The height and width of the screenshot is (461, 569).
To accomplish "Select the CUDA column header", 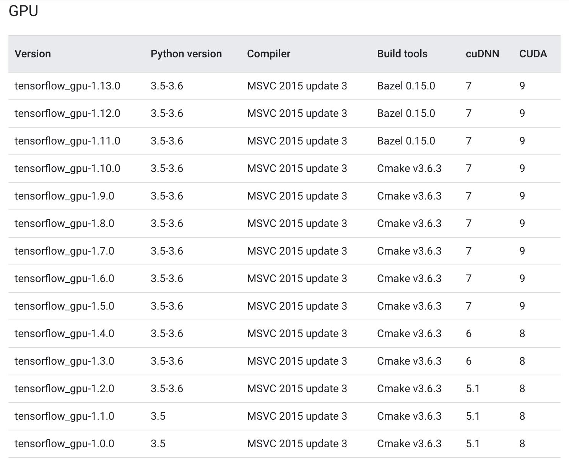I will tap(533, 54).
